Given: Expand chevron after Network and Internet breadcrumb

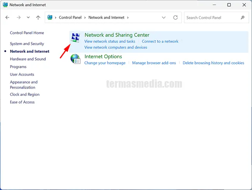Looking at the screenshot, I should click(x=128, y=17).
